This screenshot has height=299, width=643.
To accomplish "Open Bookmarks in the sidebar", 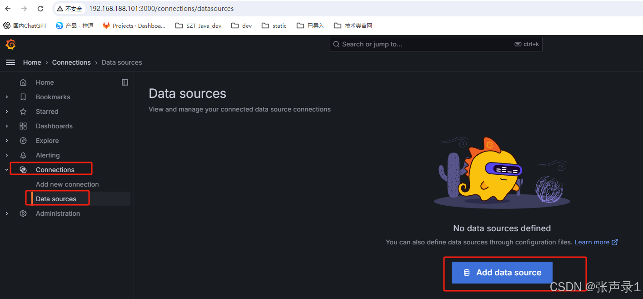I will pyautogui.click(x=53, y=97).
